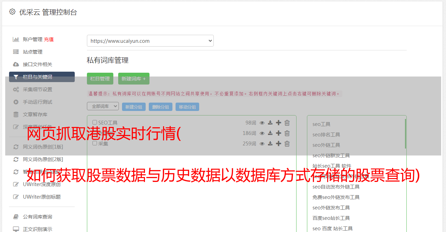Delete the SEO工具 keyword library
The image size is (446, 232).
coord(287,123)
